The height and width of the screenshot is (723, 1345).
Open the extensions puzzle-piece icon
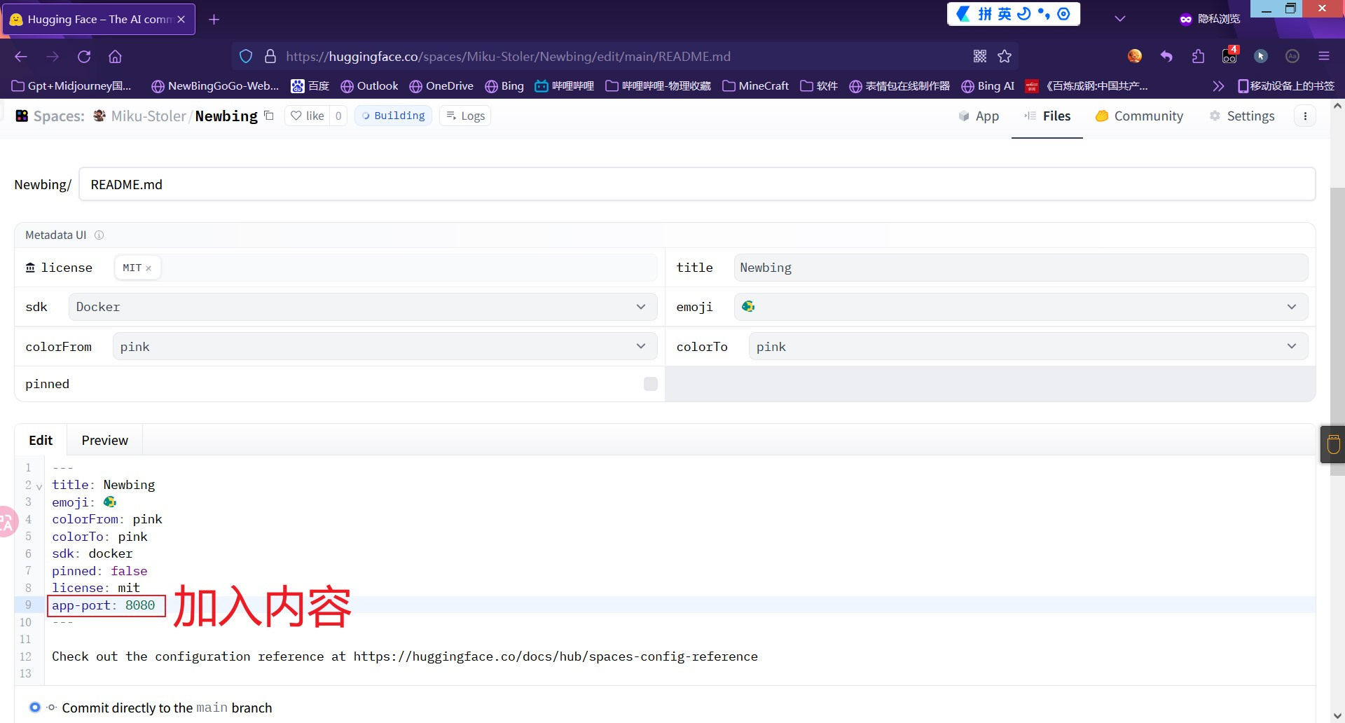1198,57
